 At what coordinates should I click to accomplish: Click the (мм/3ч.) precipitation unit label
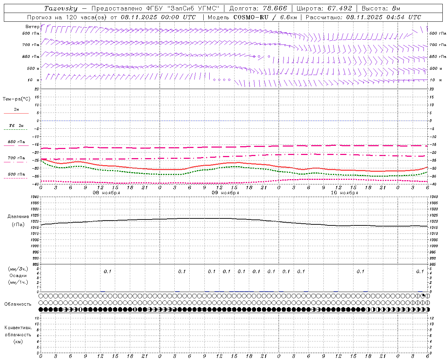[18, 269]
